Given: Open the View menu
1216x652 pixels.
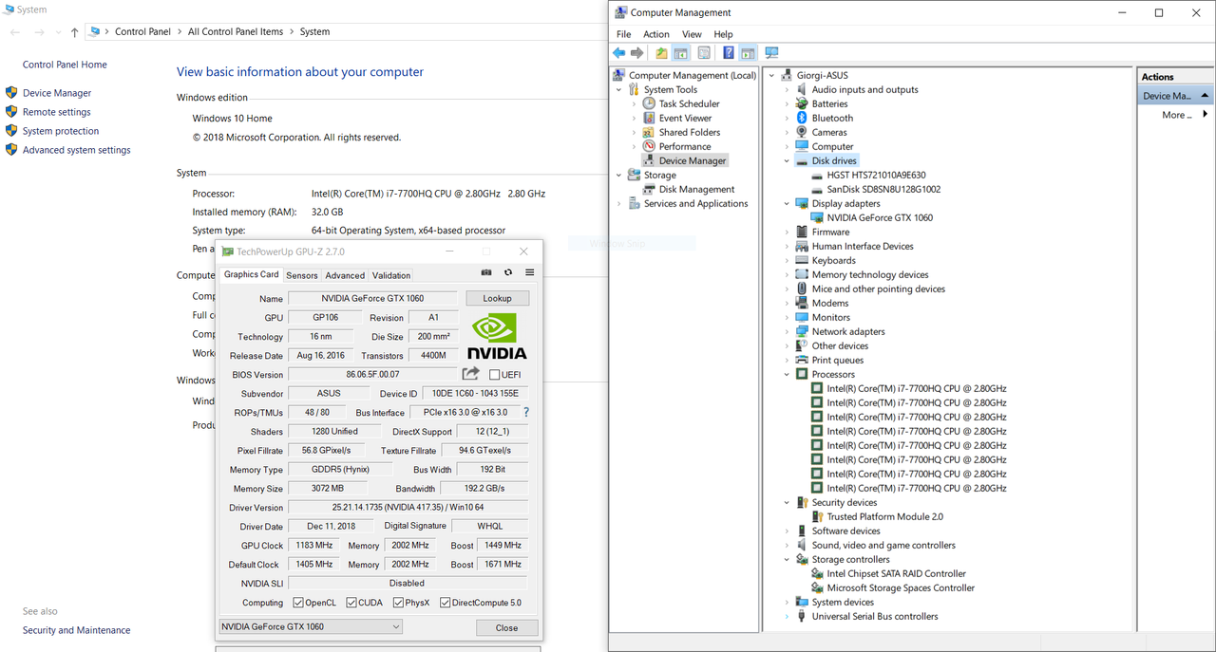Looking at the screenshot, I should [692, 34].
